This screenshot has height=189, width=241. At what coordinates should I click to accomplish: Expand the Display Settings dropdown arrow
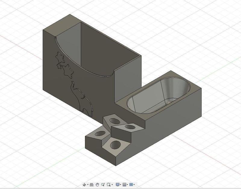[x=121, y=185]
